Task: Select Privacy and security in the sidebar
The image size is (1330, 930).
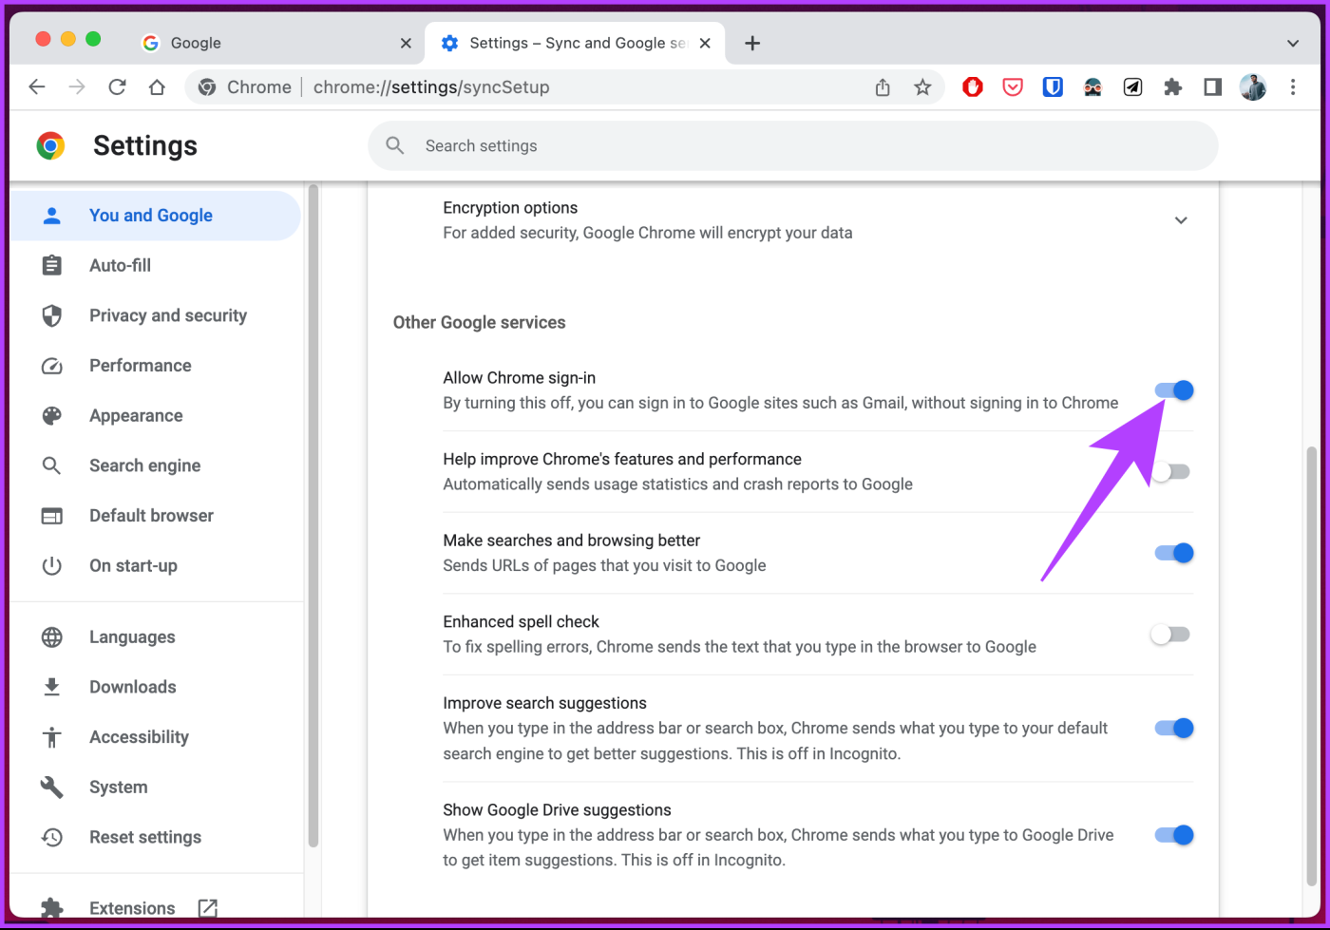Action: pyautogui.click(x=167, y=314)
